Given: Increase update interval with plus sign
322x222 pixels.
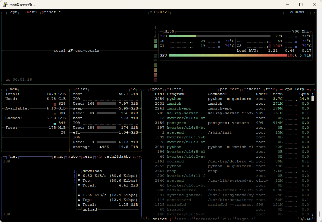Looking at the screenshot, I should click(308, 12).
